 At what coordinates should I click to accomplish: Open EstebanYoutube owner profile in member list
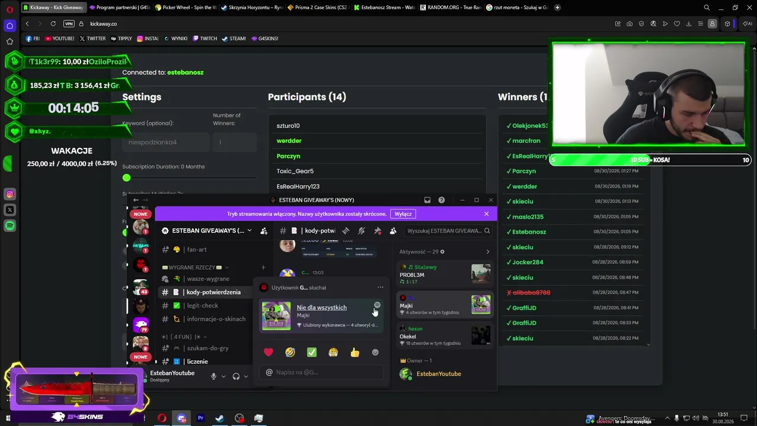pos(445,374)
